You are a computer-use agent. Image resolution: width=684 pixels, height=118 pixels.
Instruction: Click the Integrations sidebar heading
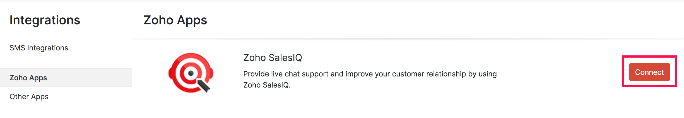coord(45,20)
